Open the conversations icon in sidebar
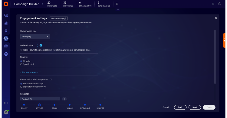Viewport: 227px width, 118px height. coord(6,15)
